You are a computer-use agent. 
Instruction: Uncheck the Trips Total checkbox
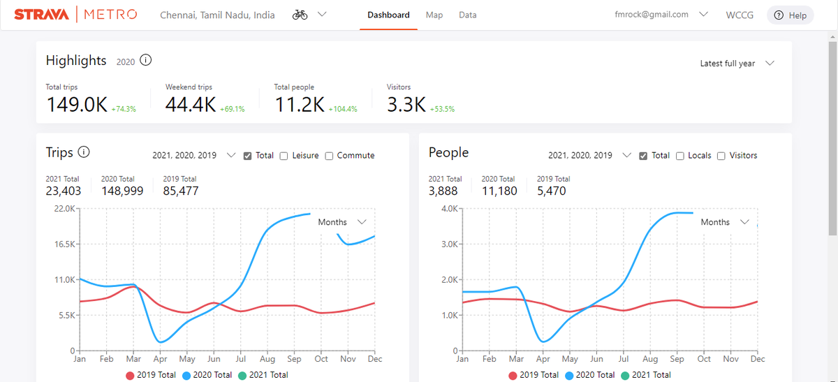[x=248, y=156]
